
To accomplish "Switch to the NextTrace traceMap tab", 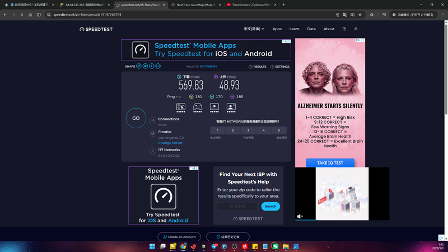I will click(195, 5).
